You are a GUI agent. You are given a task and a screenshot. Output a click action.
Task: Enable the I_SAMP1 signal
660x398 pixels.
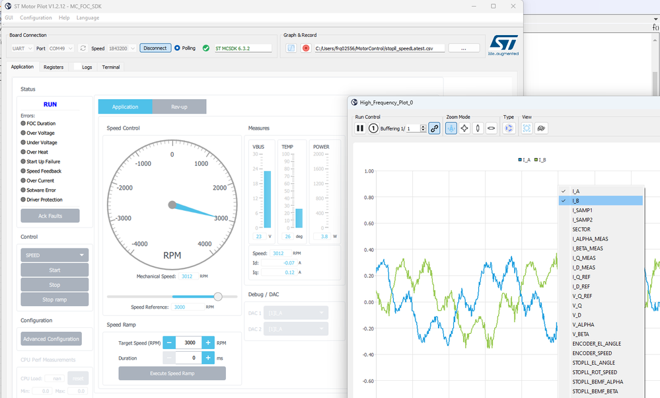(x=601, y=210)
